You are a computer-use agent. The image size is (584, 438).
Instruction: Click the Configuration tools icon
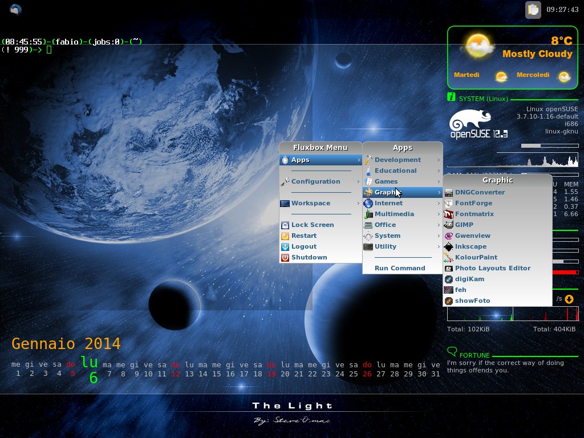285,181
